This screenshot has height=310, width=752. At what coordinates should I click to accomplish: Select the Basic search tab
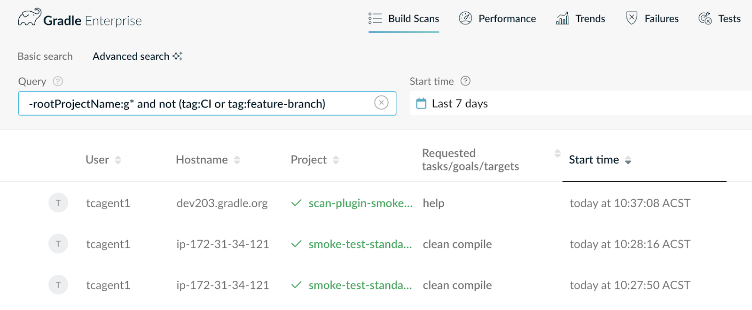point(45,56)
